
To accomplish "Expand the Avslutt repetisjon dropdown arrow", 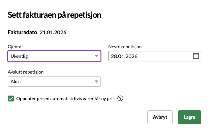I will coord(96,81).
